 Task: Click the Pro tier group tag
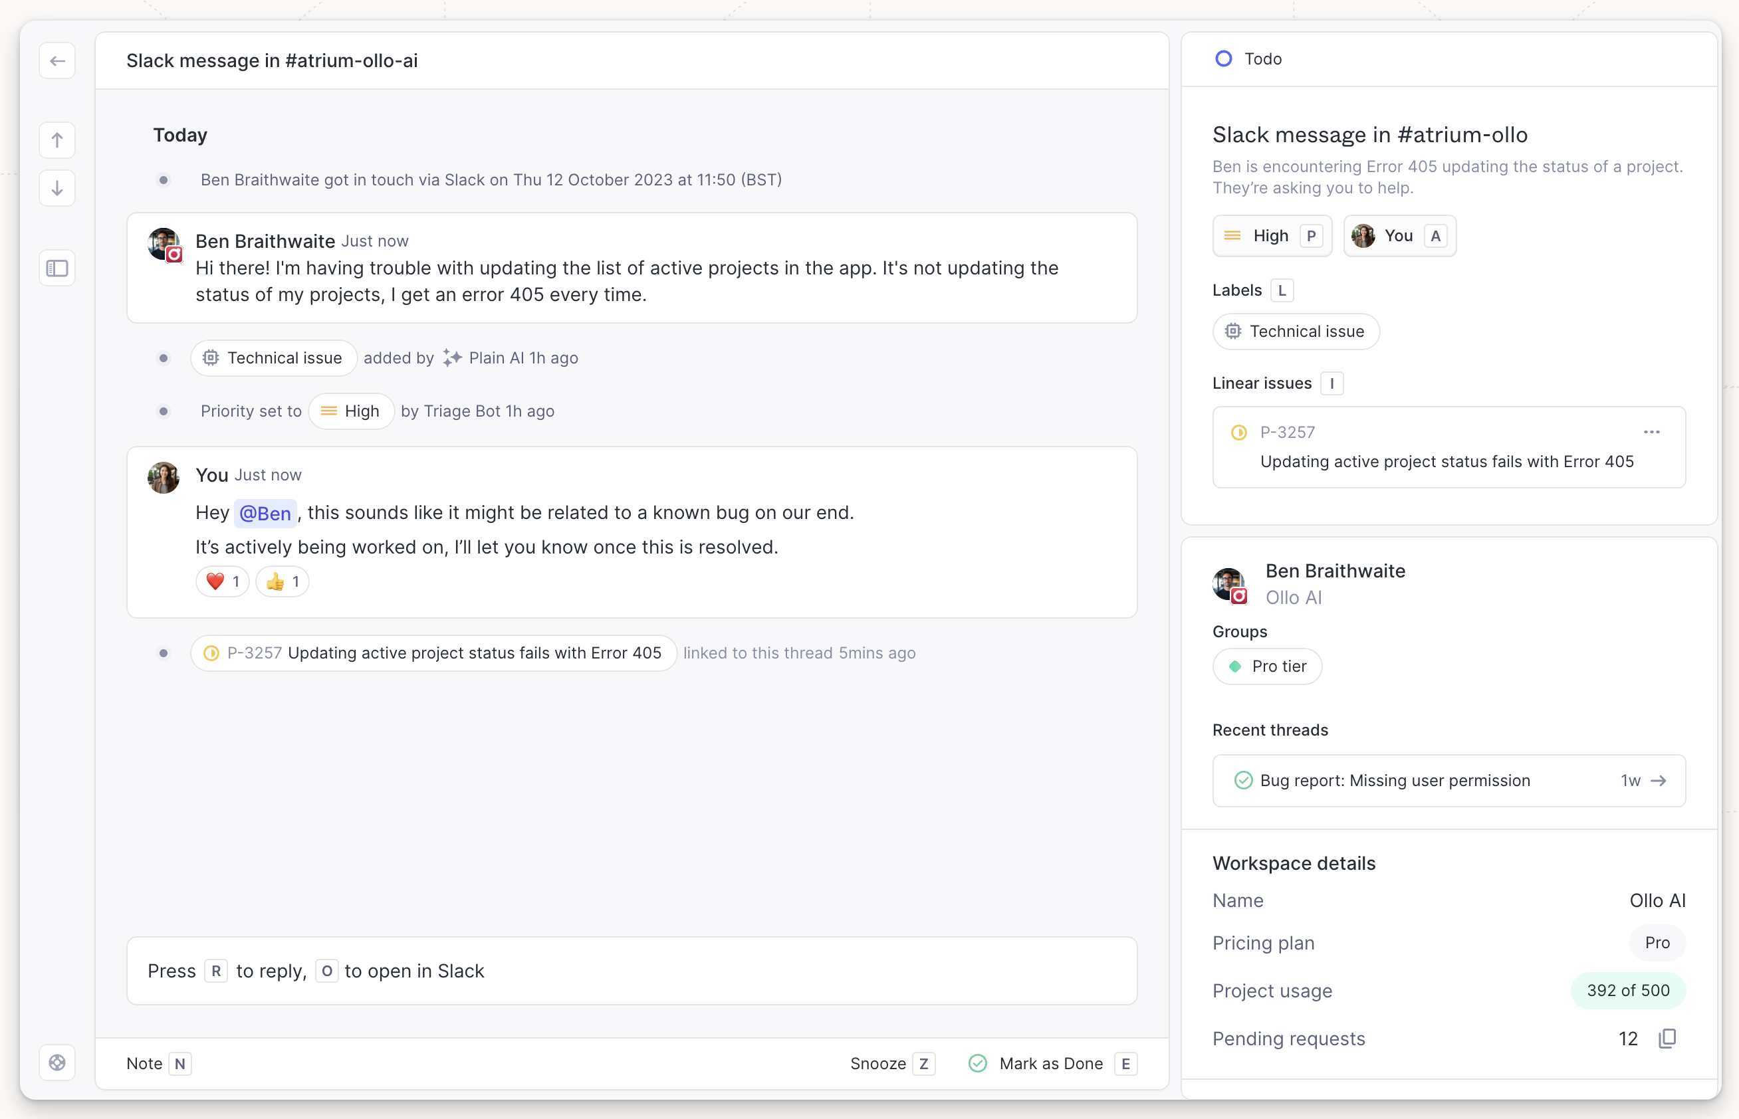1268,667
